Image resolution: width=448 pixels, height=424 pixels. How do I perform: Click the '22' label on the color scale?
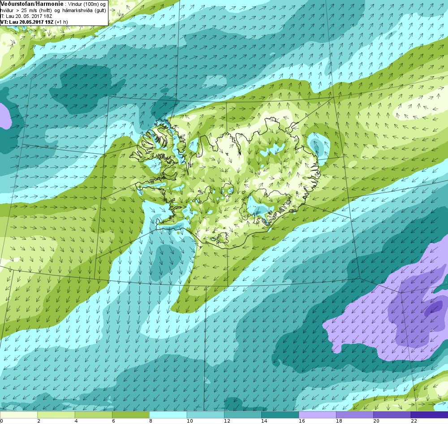(x=414, y=421)
